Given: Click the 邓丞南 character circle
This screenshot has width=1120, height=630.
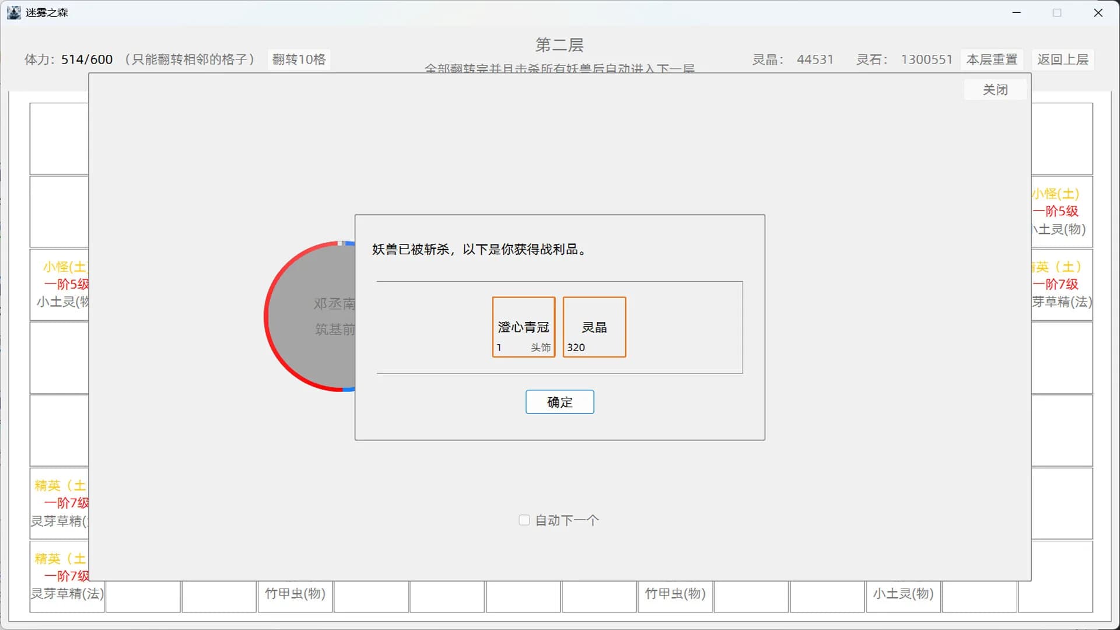Looking at the screenshot, I should [x=310, y=316].
